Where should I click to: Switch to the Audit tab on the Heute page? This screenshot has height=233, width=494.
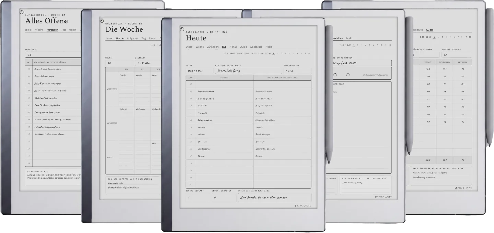coord(269,47)
